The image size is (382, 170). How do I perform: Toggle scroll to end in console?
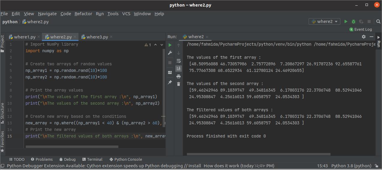click(179, 69)
